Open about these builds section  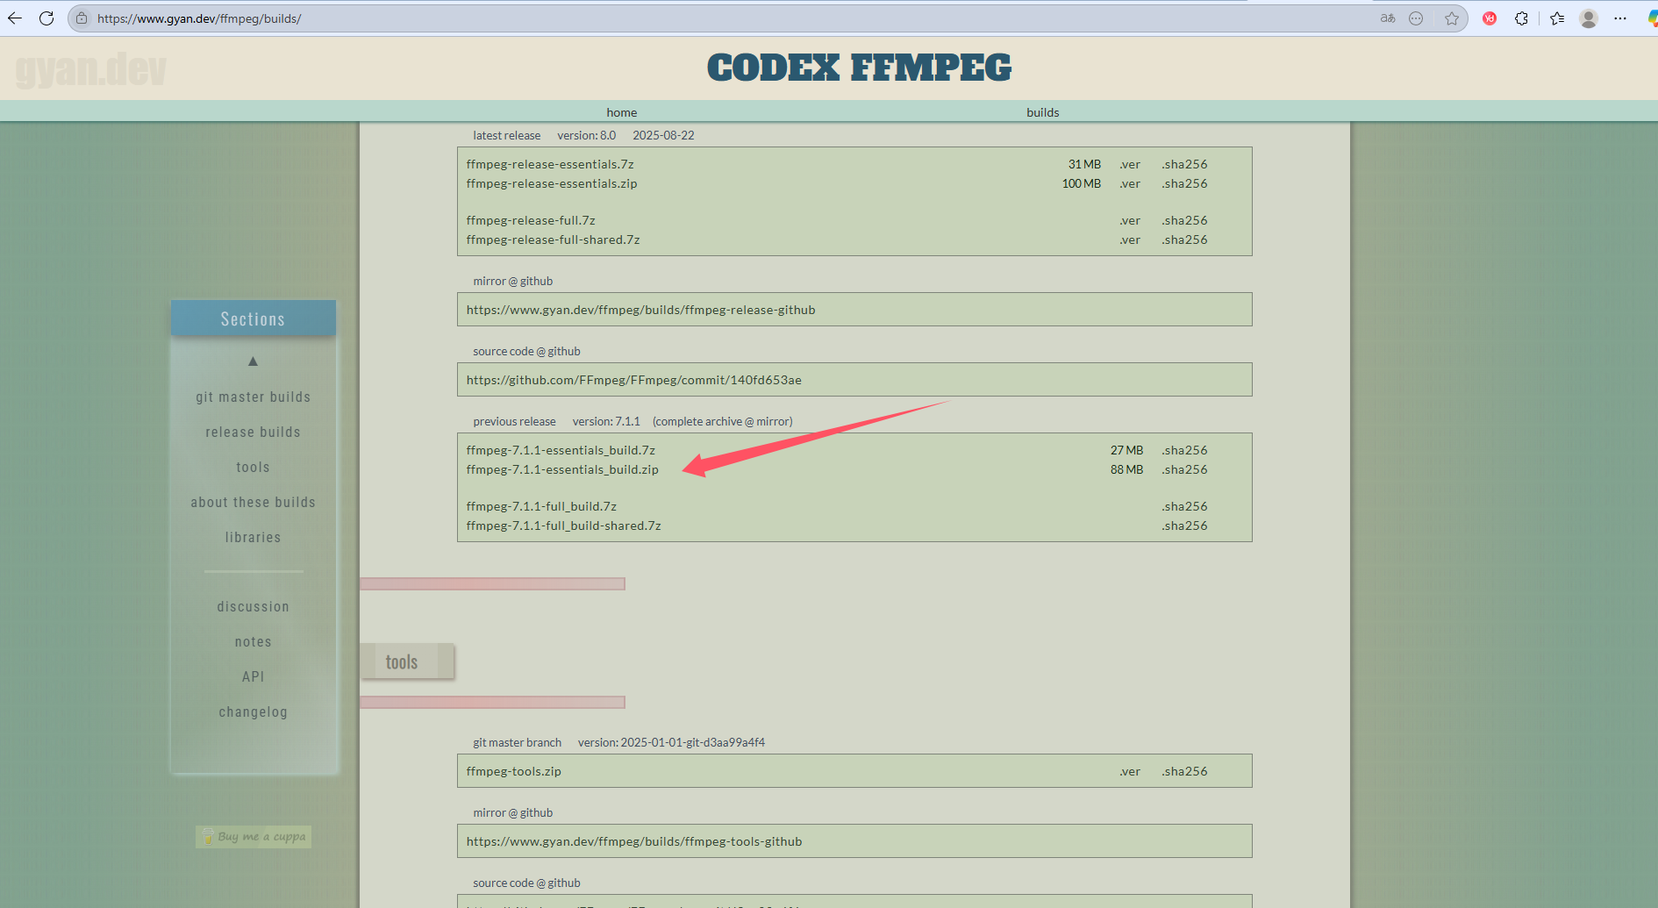coord(254,503)
